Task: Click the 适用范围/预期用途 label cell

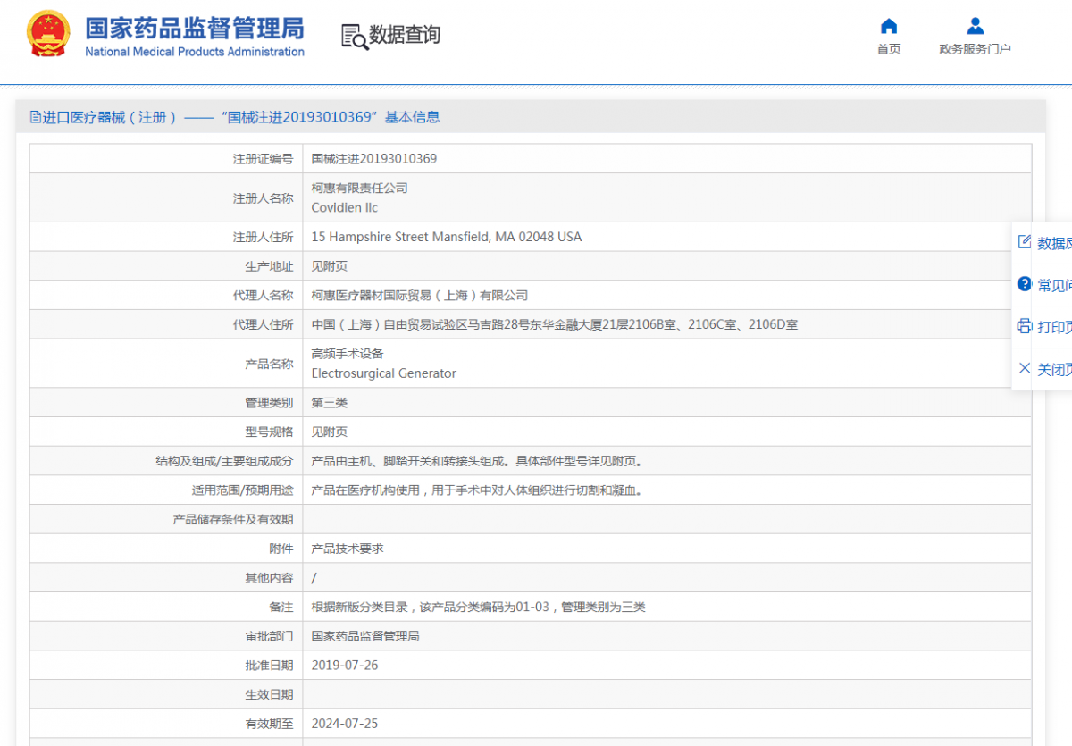Action: pyautogui.click(x=166, y=490)
